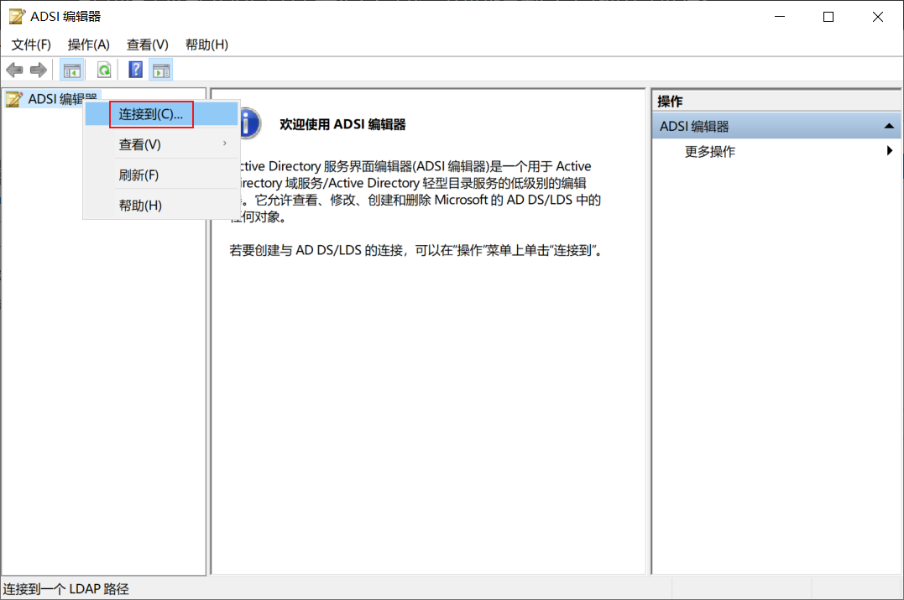Open the 查看(V) menu in menu bar
The height and width of the screenshot is (600, 904).
[148, 44]
